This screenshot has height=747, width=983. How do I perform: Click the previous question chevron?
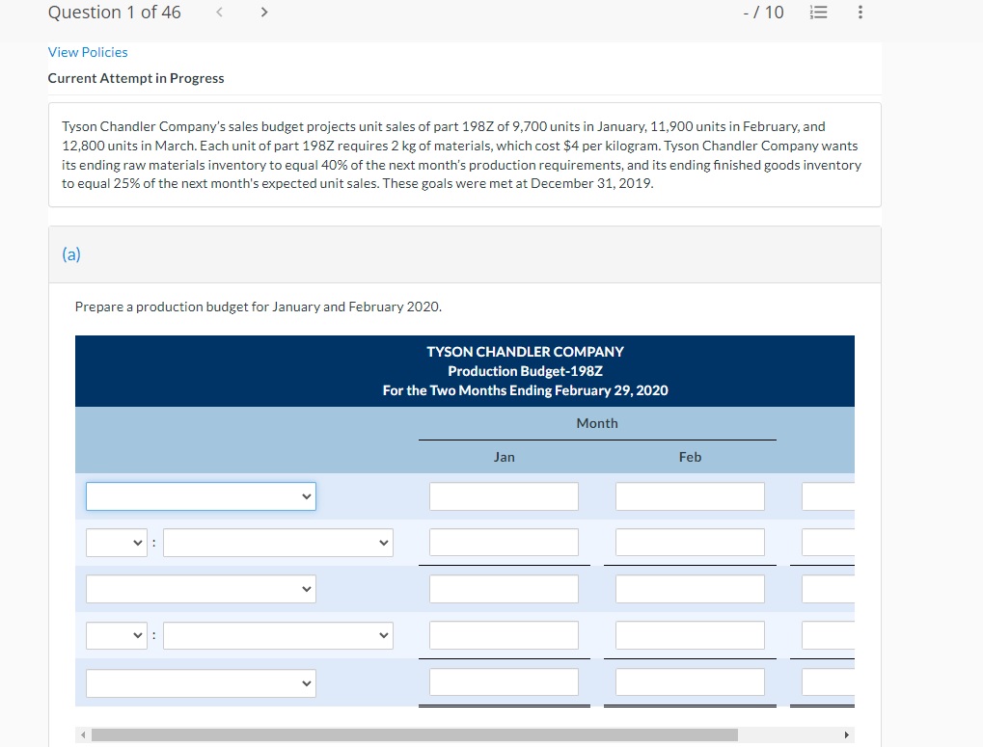219,12
